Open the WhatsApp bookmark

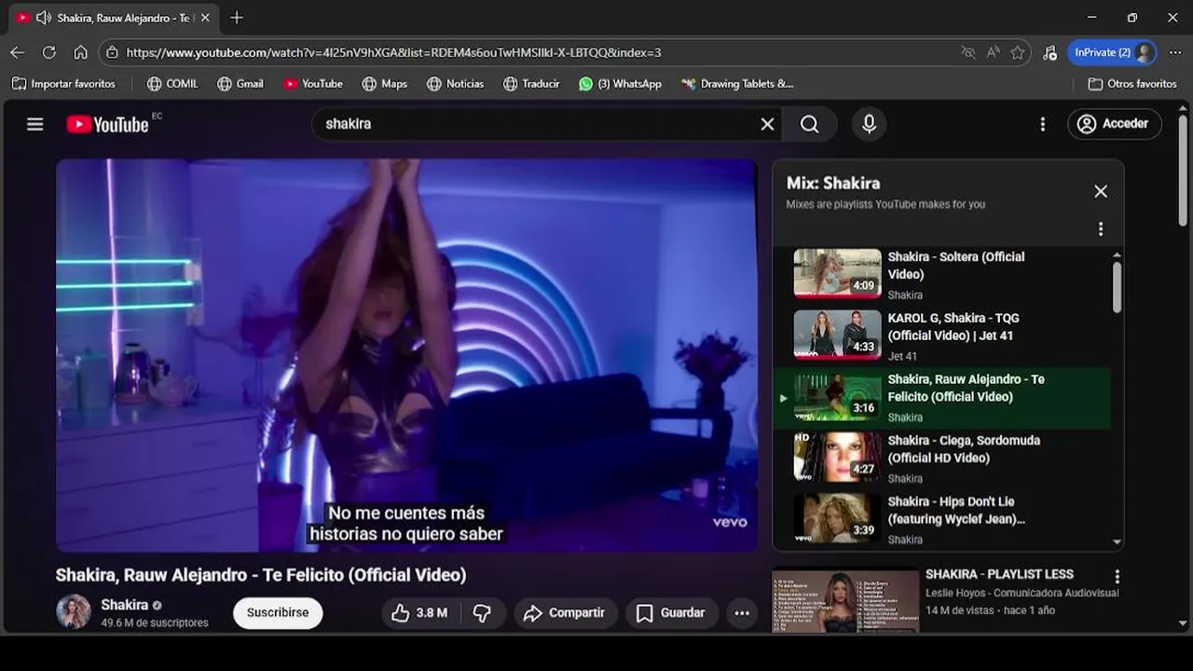(x=620, y=84)
